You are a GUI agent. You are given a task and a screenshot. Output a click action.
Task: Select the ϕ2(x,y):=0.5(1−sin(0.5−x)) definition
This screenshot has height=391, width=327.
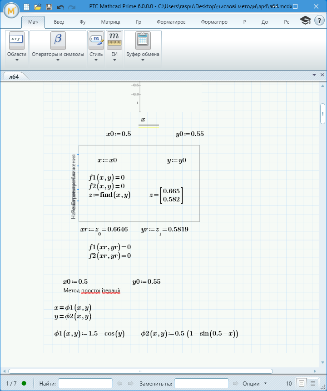[x=189, y=334]
